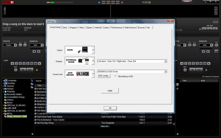
Task: Open the ASIO config button
Action: coord(104,76)
